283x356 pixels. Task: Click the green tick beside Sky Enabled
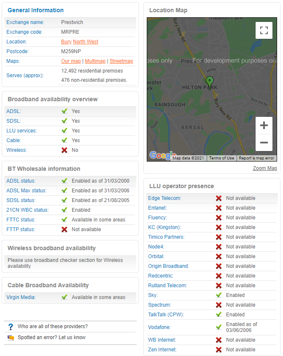pyautogui.click(x=219, y=295)
